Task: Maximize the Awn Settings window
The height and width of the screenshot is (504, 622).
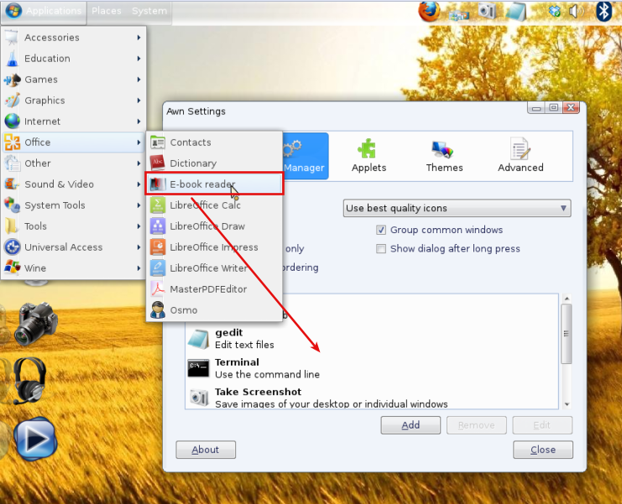Action: (x=554, y=107)
